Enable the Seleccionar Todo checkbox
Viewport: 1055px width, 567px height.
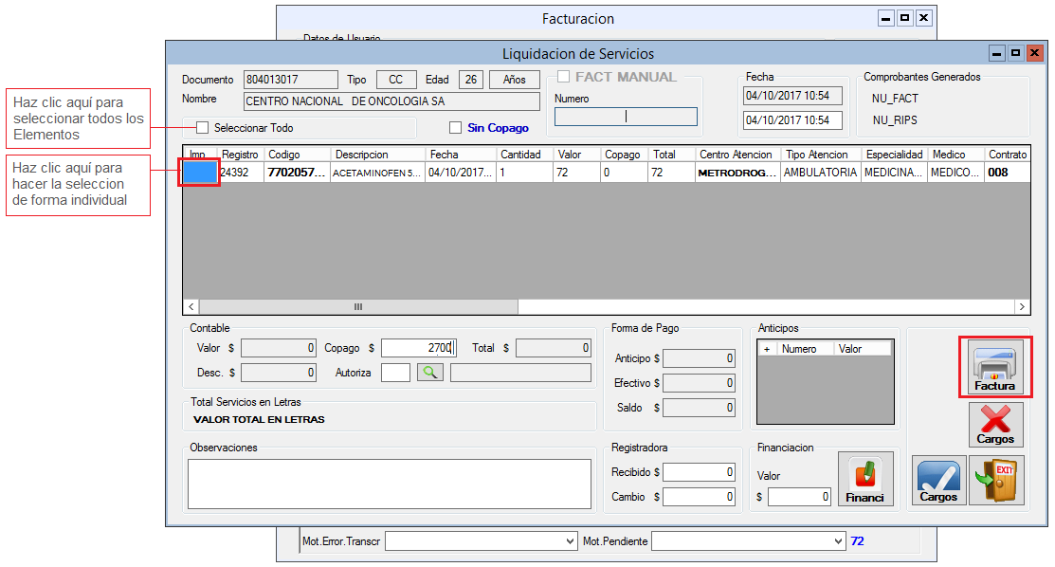coord(202,128)
